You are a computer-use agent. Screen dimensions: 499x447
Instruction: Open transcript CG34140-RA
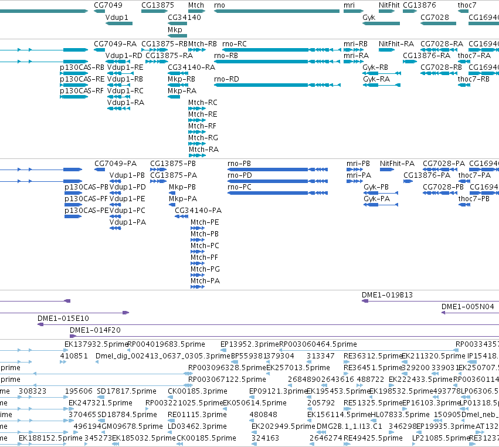pos(192,67)
